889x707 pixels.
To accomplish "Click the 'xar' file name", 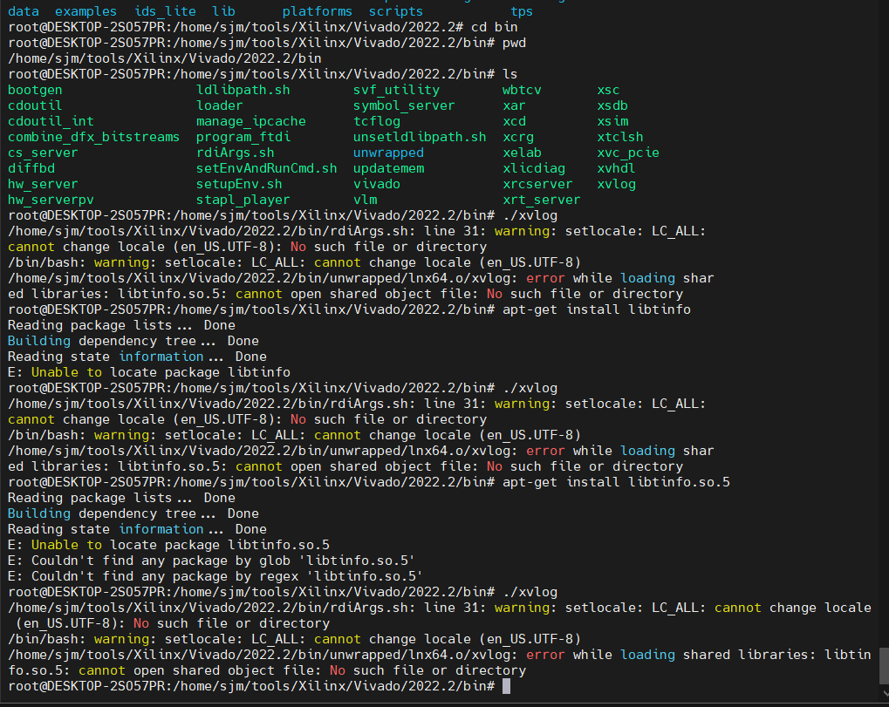I will (x=514, y=106).
